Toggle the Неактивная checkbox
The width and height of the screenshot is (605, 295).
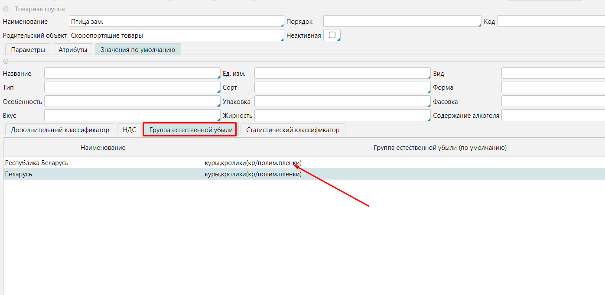click(x=332, y=36)
